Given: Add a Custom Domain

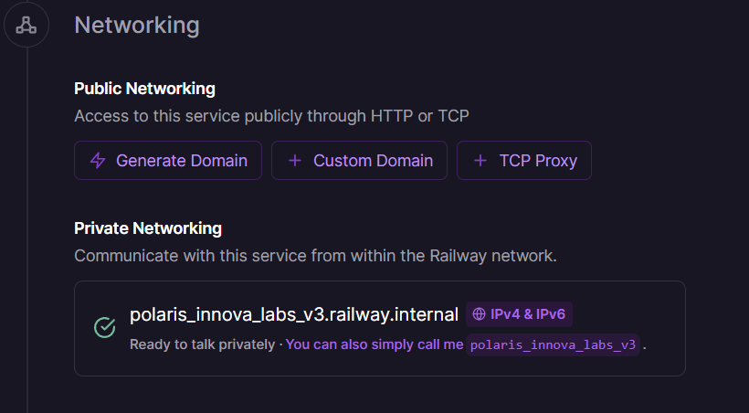Looking at the screenshot, I should point(359,161).
